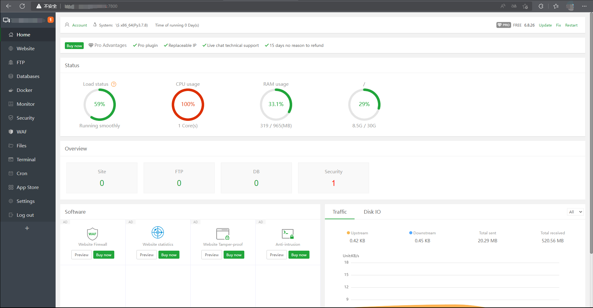Click the Anti-intrusion terminal icon
Viewport: 593px width, 308px height.
(288, 234)
